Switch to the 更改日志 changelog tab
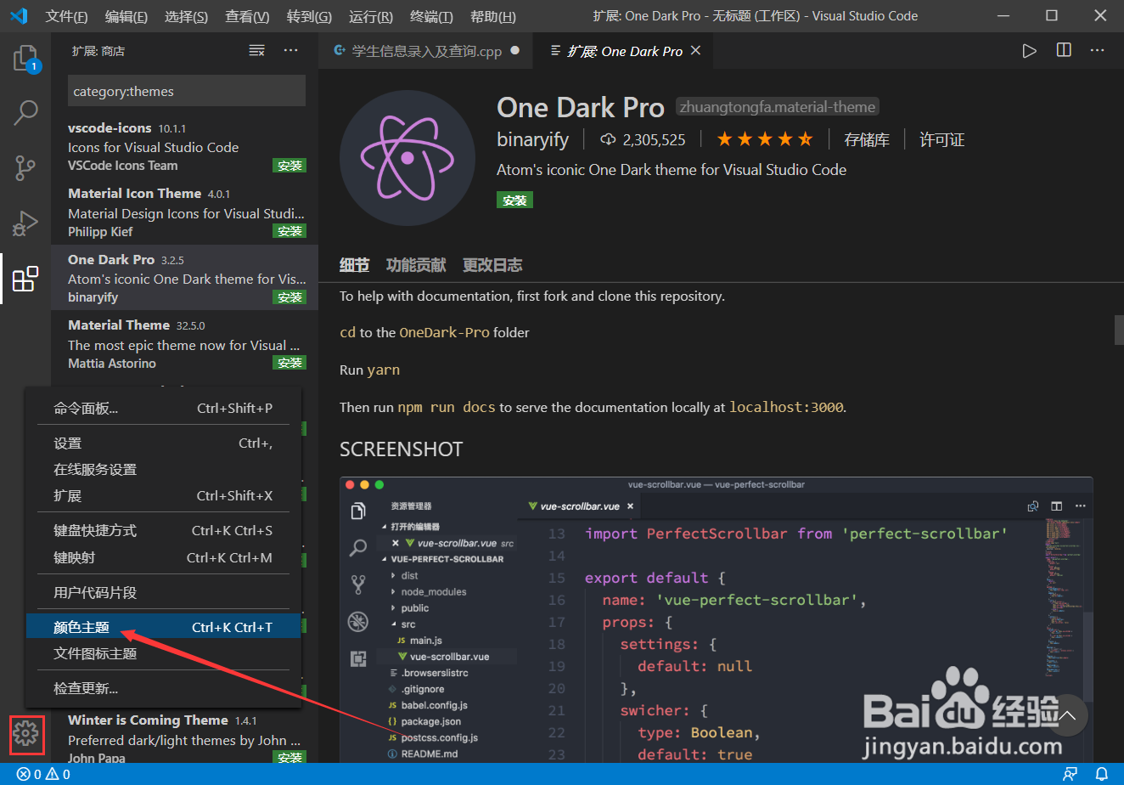 492,265
